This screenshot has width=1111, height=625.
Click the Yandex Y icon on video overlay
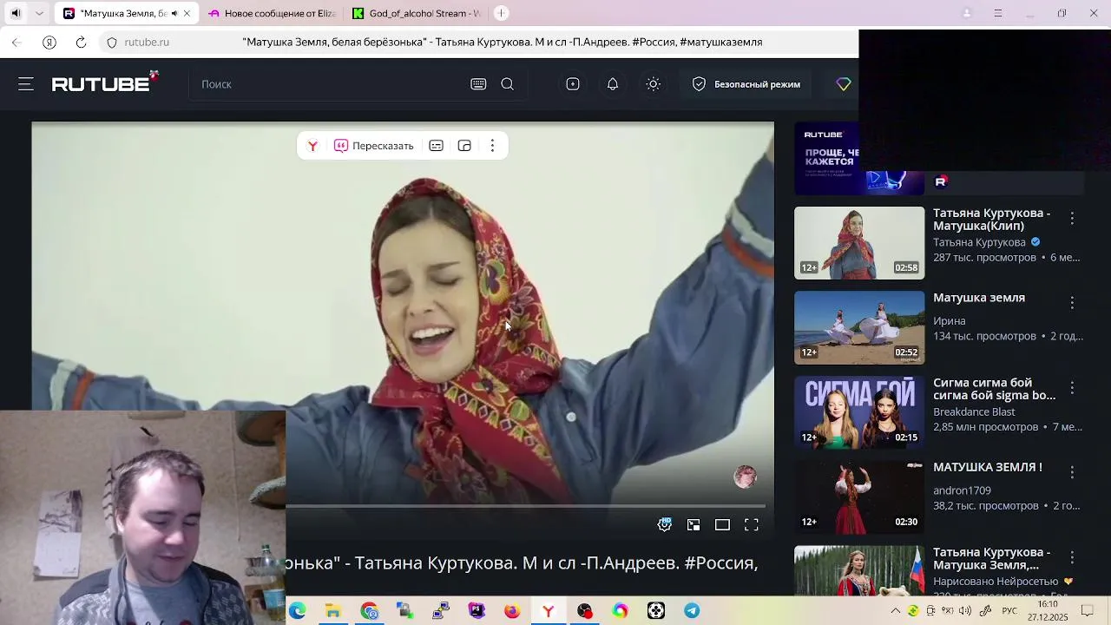pos(312,146)
